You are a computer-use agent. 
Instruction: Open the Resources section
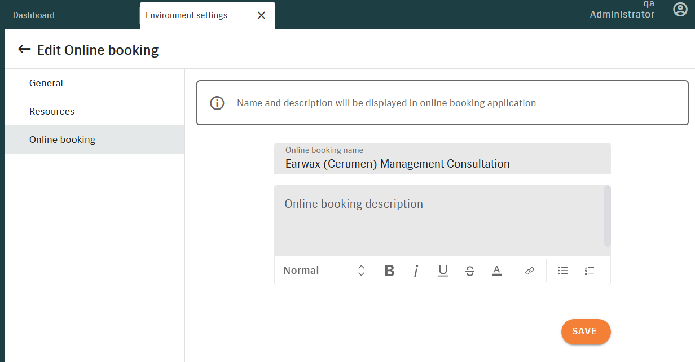pos(52,111)
